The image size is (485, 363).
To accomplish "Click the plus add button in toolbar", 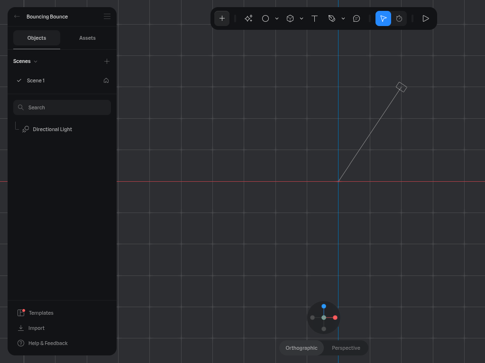I will point(222,18).
